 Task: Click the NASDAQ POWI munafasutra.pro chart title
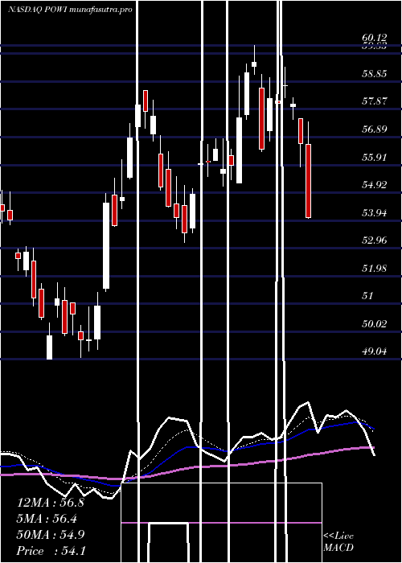tap(71, 10)
